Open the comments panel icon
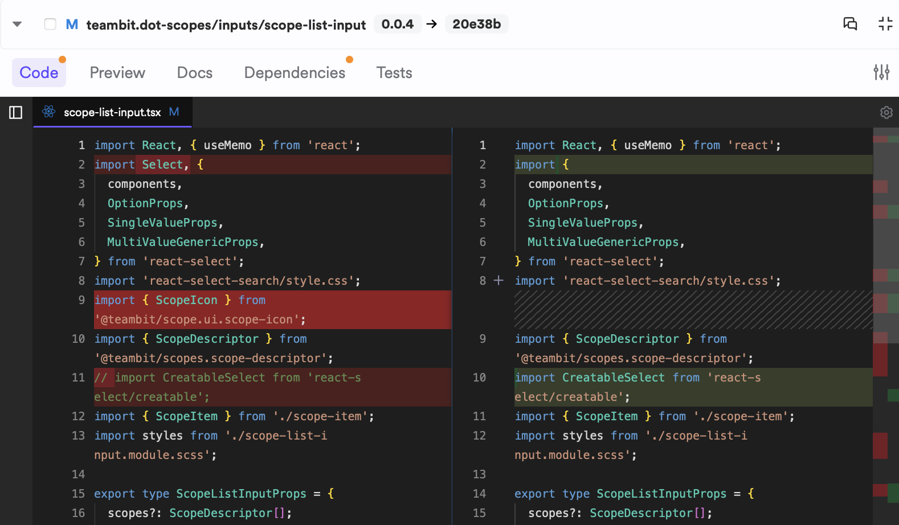Image resolution: width=899 pixels, height=525 pixels. [x=850, y=23]
